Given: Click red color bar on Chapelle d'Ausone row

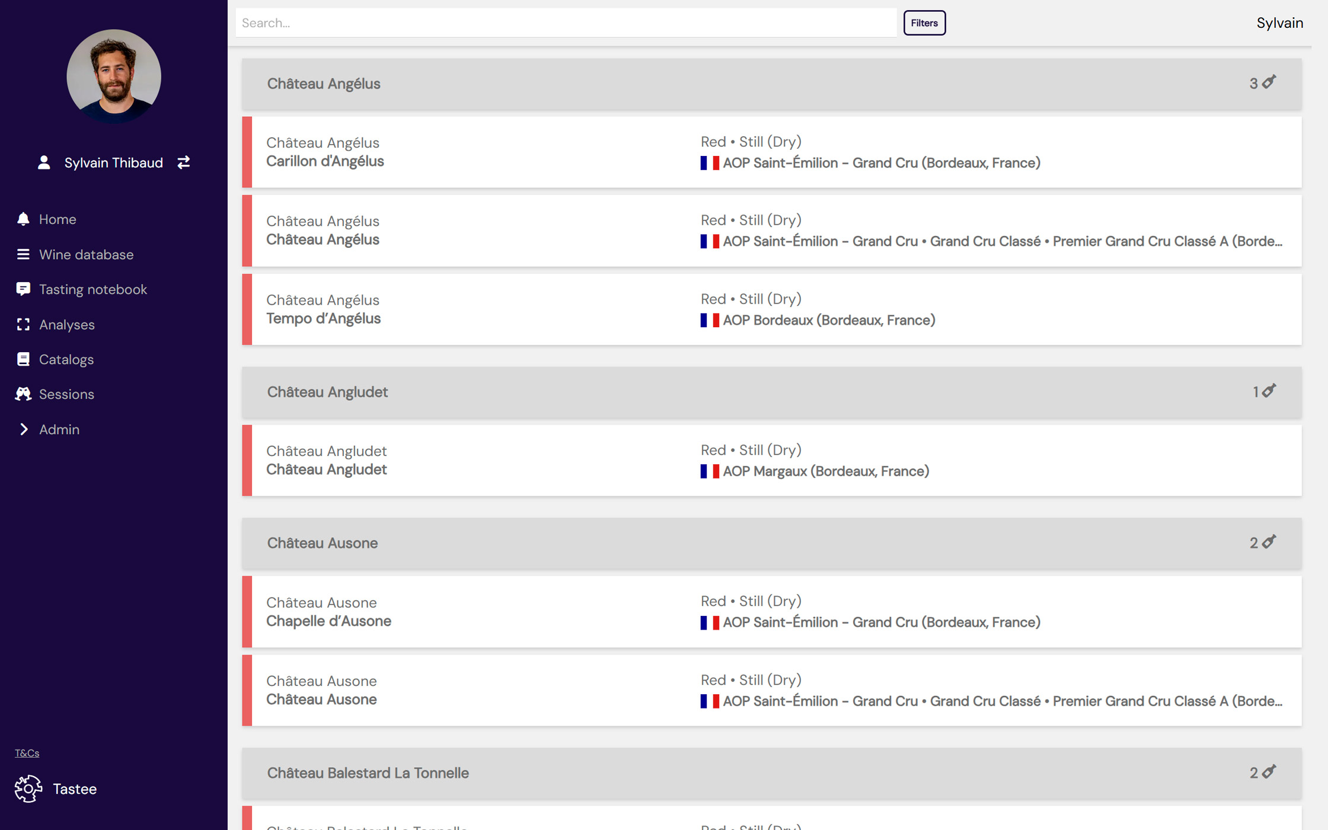Looking at the screenshot, I should (x=247, y=612).
